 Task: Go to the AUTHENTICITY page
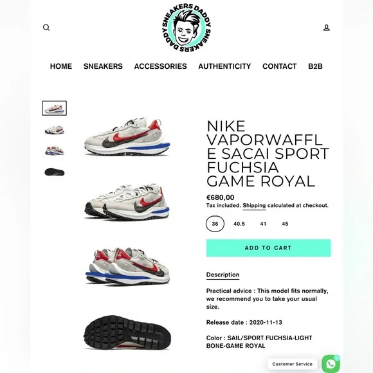coord(224,66)
